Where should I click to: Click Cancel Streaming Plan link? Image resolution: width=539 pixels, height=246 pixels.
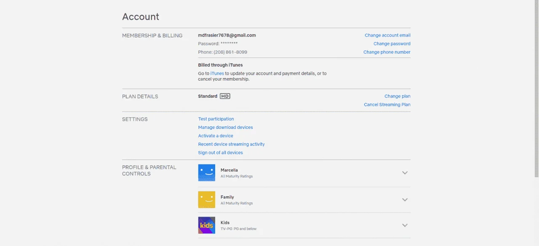coord(387,105)
